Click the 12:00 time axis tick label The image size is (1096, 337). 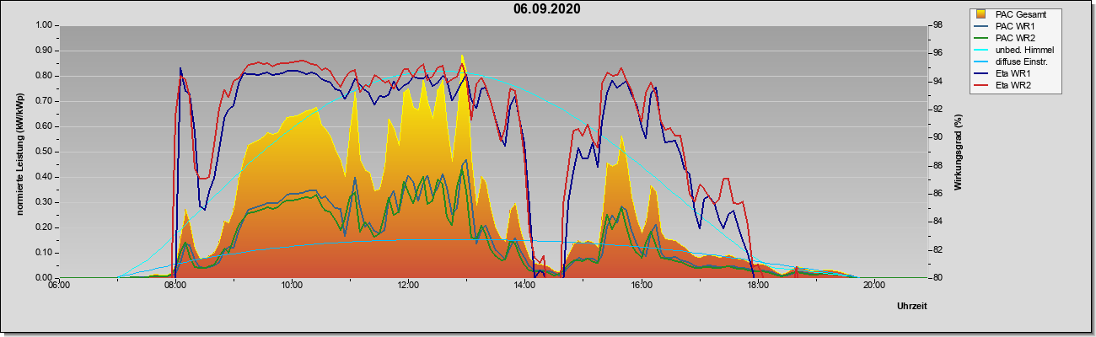tap(408, 285)
